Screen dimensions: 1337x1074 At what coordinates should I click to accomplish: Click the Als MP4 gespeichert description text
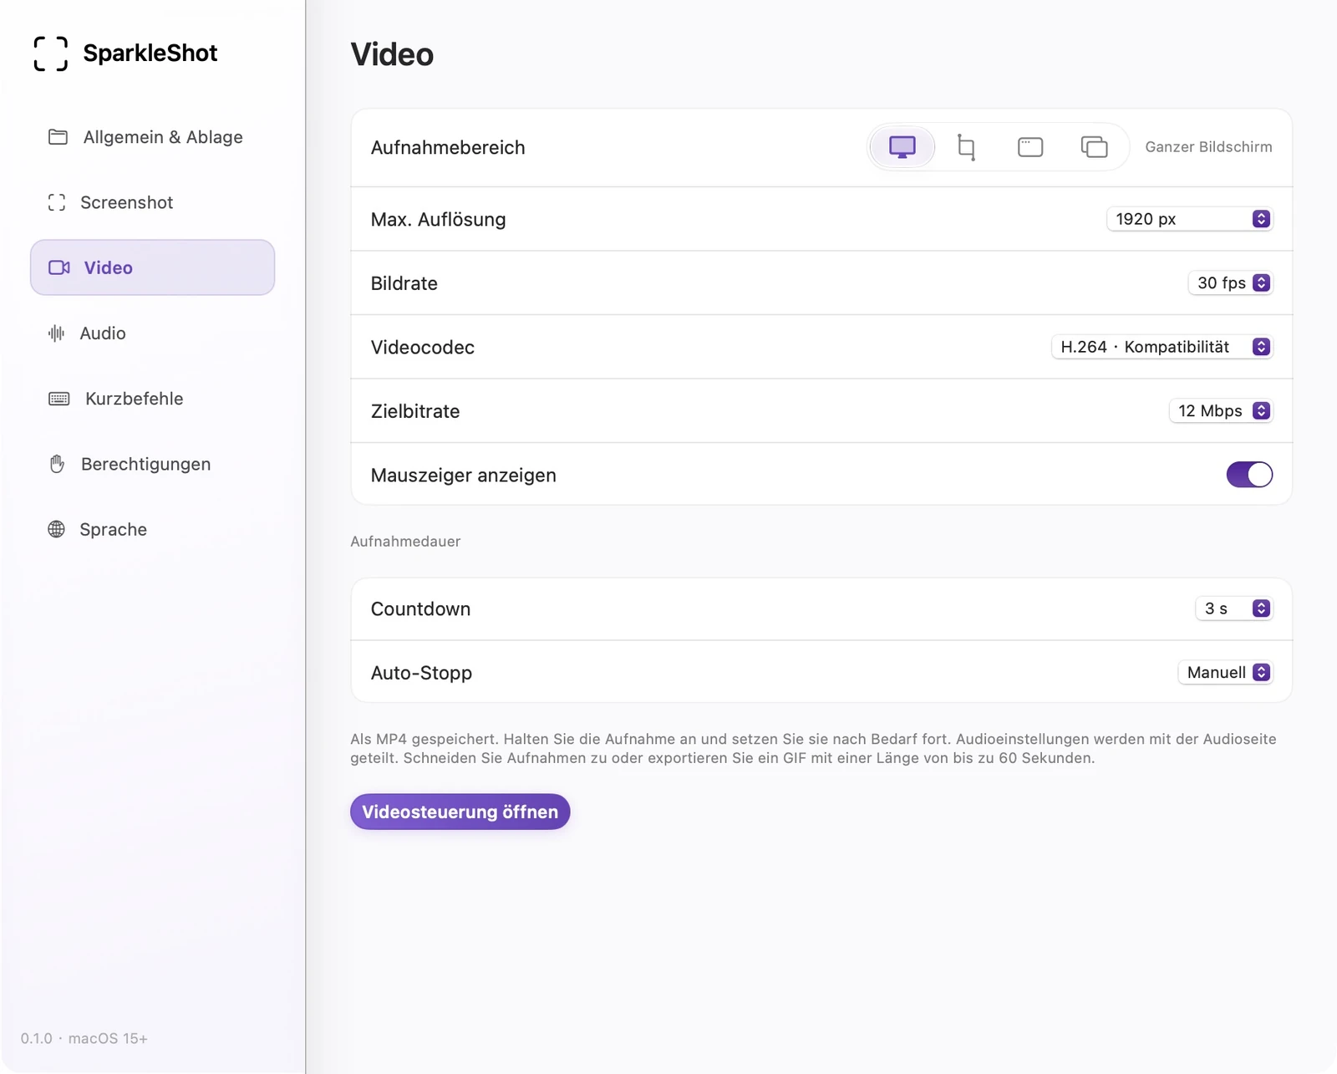point(813,749)
